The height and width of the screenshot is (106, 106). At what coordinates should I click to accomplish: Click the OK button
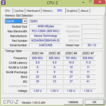(95, 102)
